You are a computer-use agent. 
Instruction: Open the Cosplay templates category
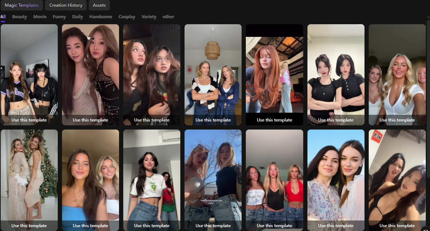point(127,16)
